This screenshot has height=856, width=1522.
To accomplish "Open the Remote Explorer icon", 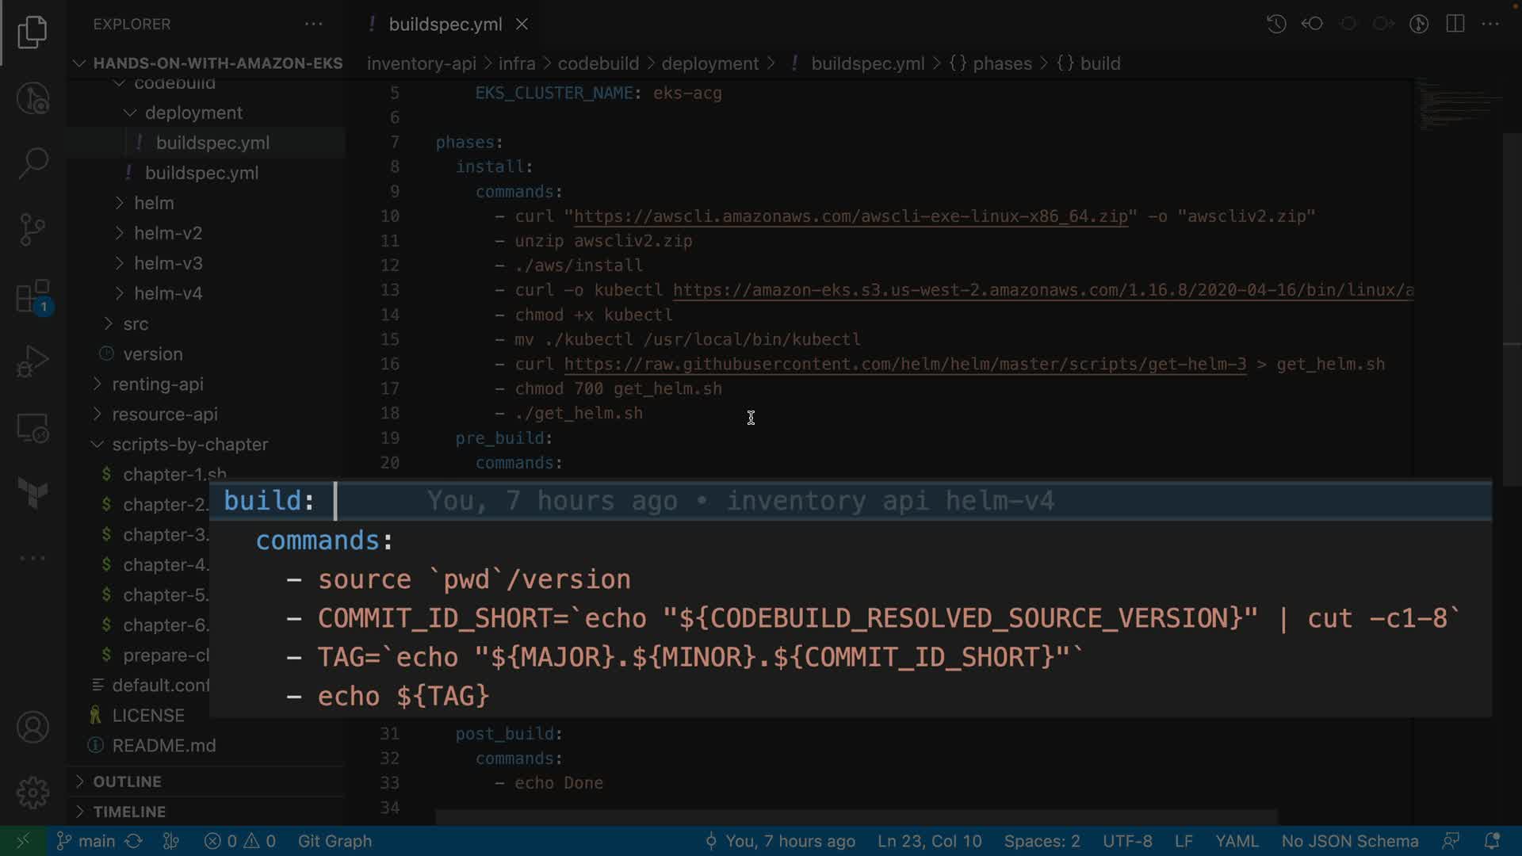I will (33, 429).
